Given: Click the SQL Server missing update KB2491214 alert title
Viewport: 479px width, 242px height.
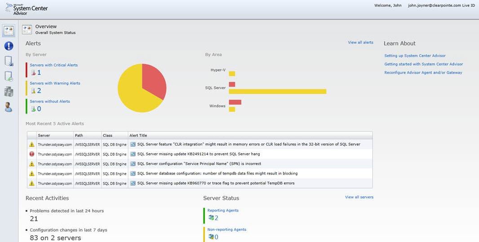Looking at the screenshot, I should click(199, 154).
